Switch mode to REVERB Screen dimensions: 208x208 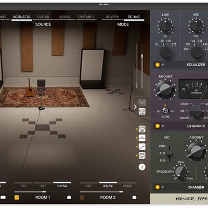[112, 17]
